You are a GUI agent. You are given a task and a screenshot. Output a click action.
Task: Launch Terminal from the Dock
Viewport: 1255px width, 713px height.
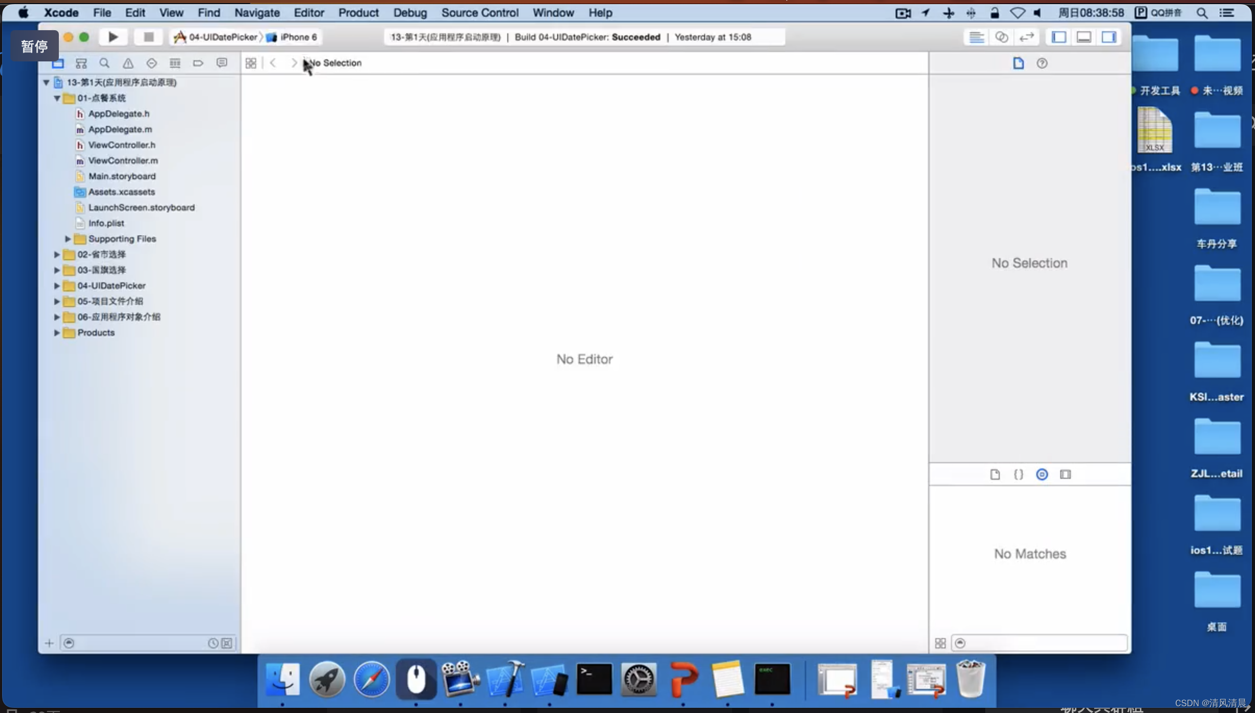(594, 679)
